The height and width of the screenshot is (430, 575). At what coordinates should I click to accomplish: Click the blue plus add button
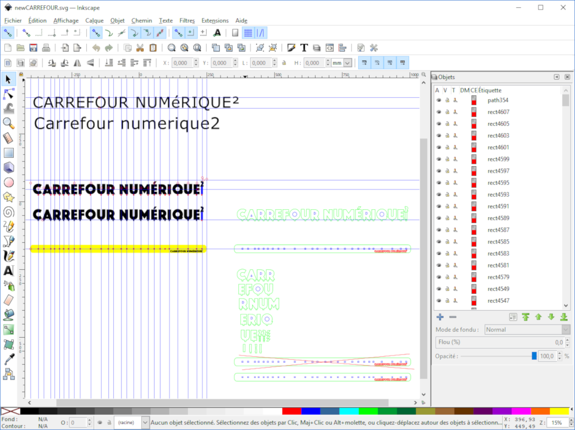[x=440, y=317]
